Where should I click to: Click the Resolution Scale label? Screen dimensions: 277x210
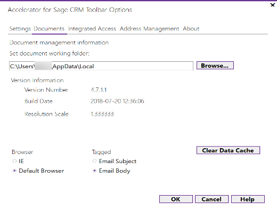tap(46, 114)
